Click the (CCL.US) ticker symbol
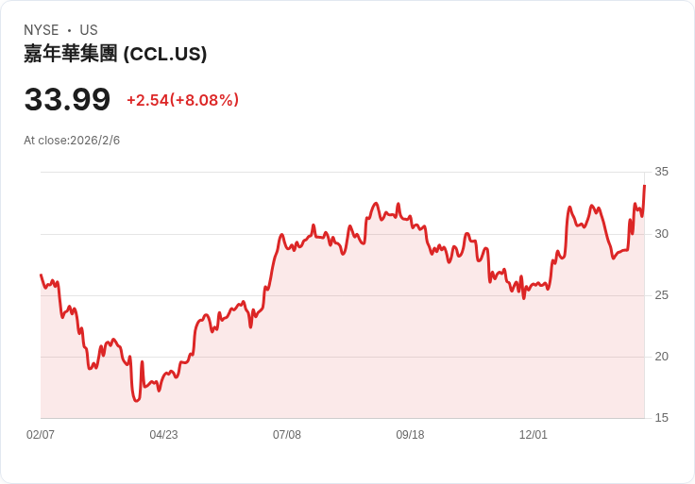 (x=165, y=54)
